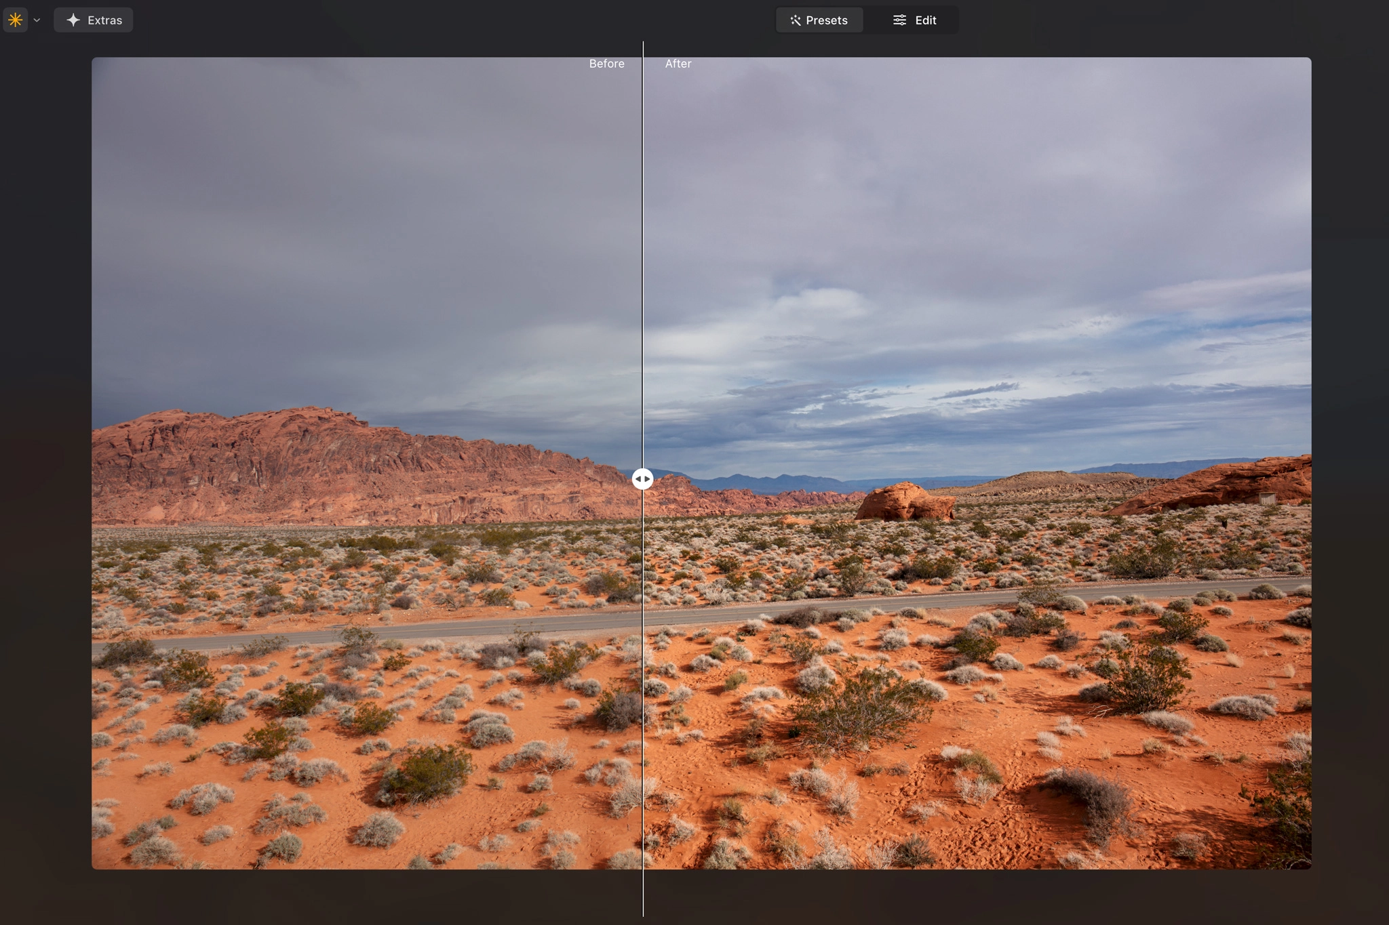Click the star logo to open main menu
Screen dimensions: 1389x925
pyautogui.click(x=15, y=20)
